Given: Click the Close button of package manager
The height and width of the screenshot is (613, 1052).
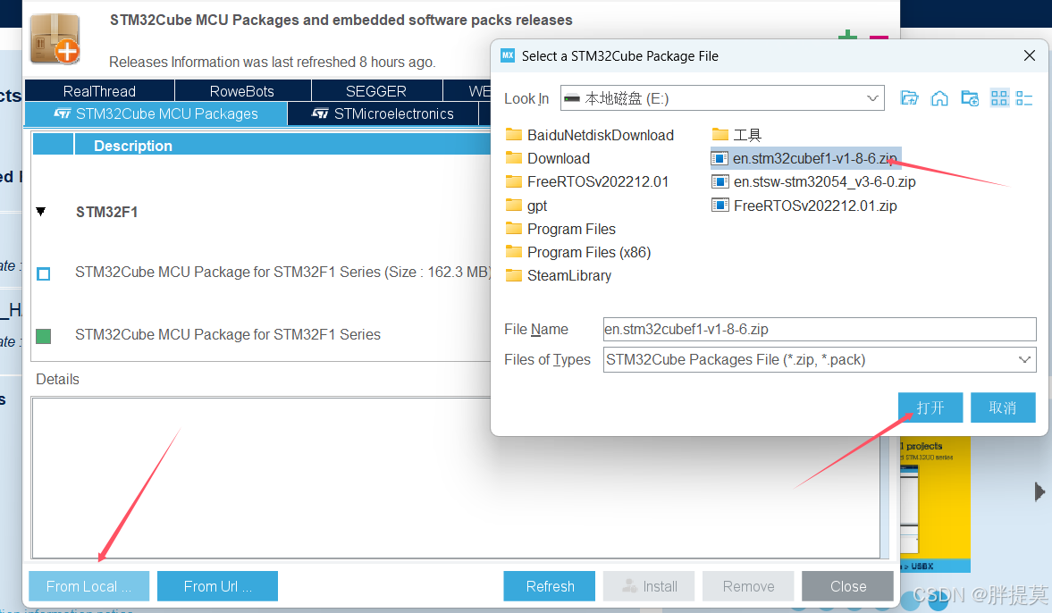Looking at the screenshot, I should point(847,586).
